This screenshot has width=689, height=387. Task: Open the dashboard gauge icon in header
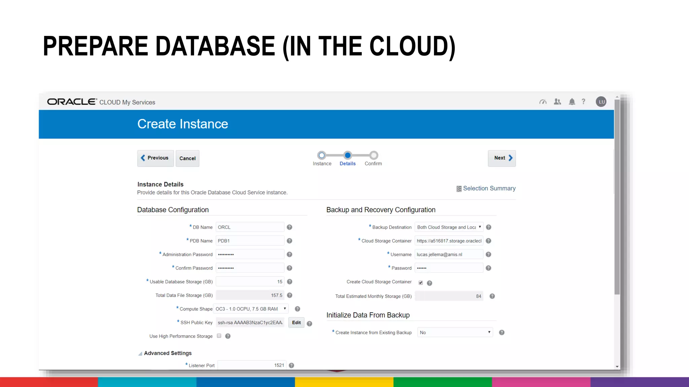click(543, 102)
